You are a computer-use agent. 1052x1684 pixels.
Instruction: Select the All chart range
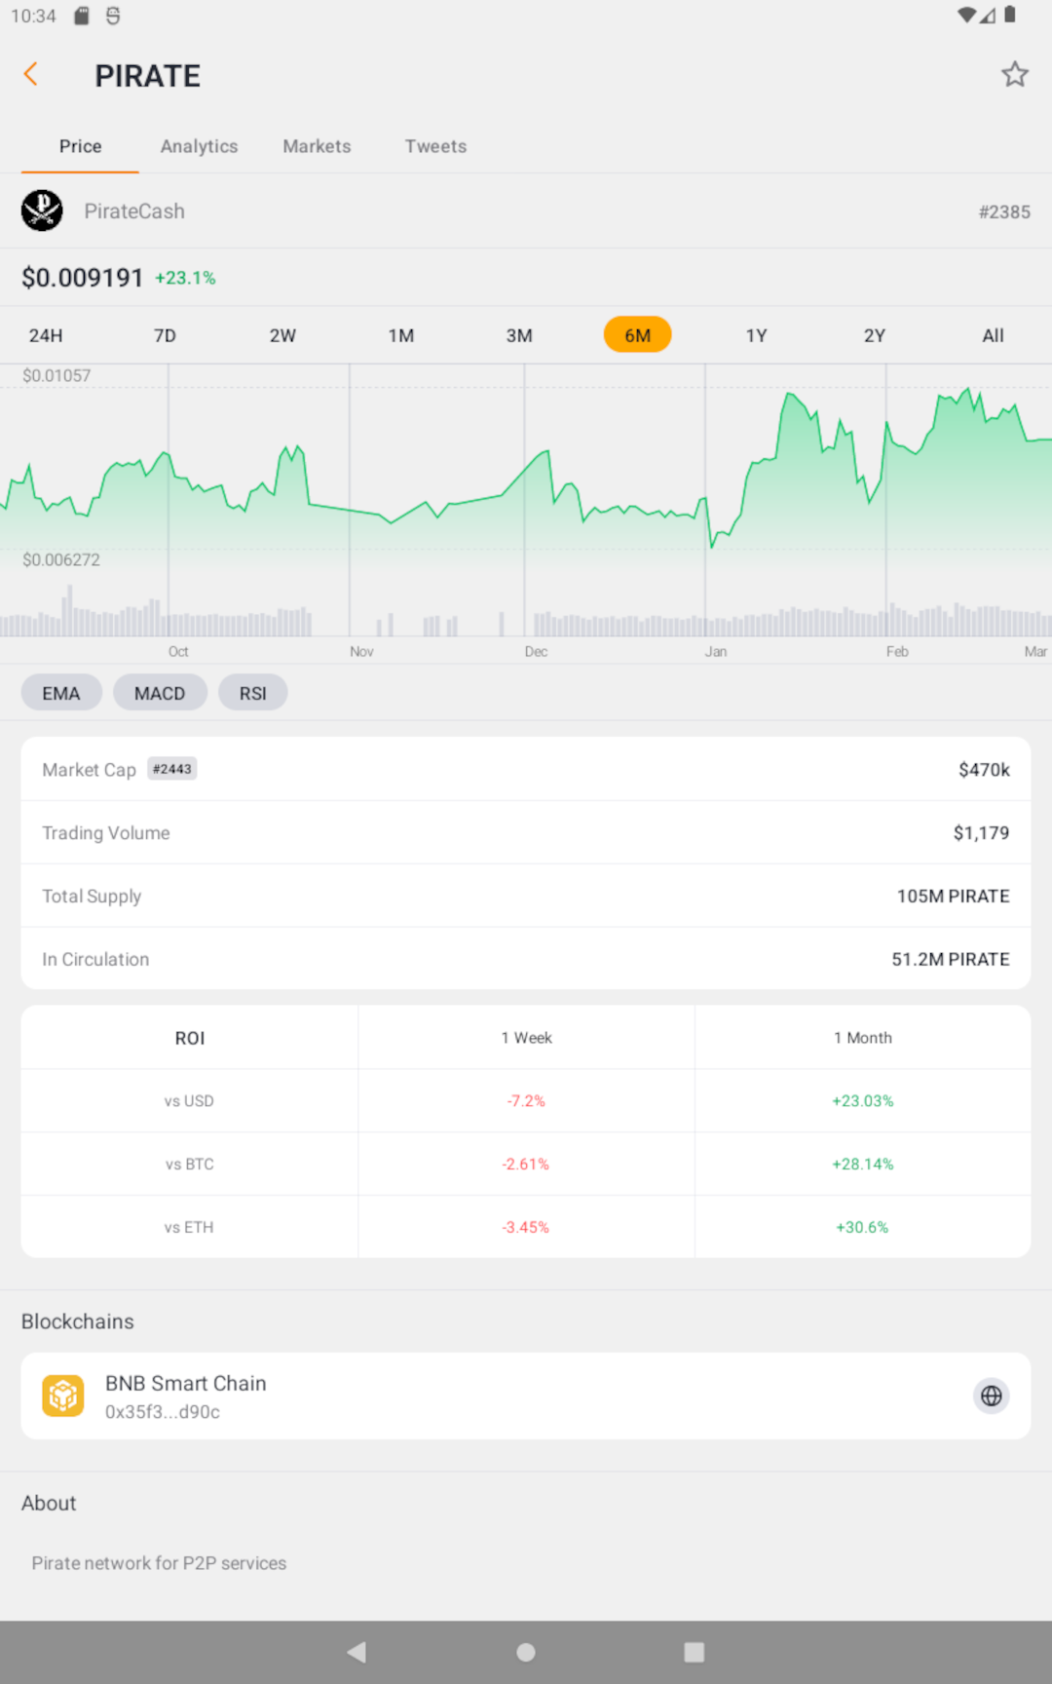pyautogui.click(x=993, y=335)
